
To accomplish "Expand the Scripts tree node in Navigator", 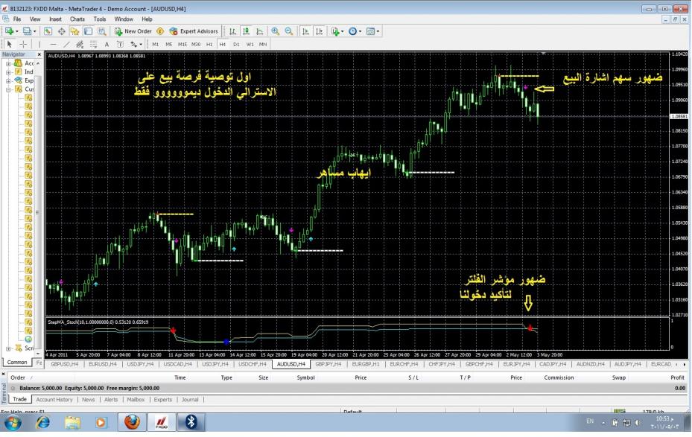I will tap(9, 348).
